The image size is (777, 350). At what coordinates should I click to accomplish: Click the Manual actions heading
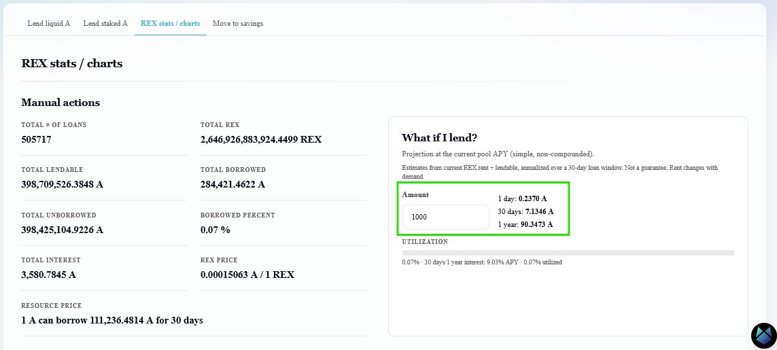(61, 103)
